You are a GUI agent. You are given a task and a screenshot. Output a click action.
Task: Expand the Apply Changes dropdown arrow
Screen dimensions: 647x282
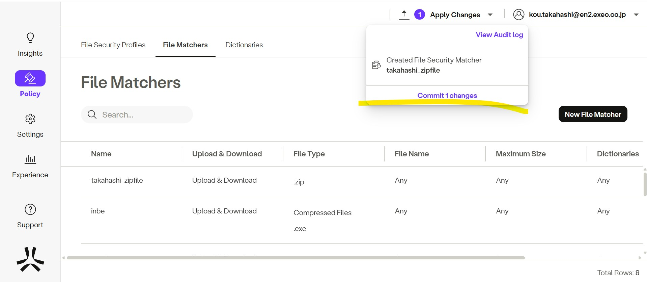[490, 15]
